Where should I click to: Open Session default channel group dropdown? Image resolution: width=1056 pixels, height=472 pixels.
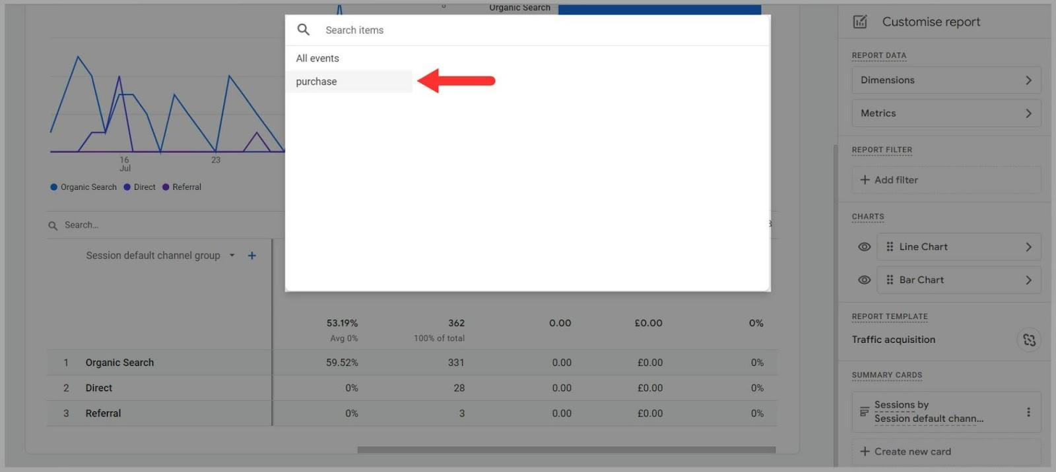[232, 256]
